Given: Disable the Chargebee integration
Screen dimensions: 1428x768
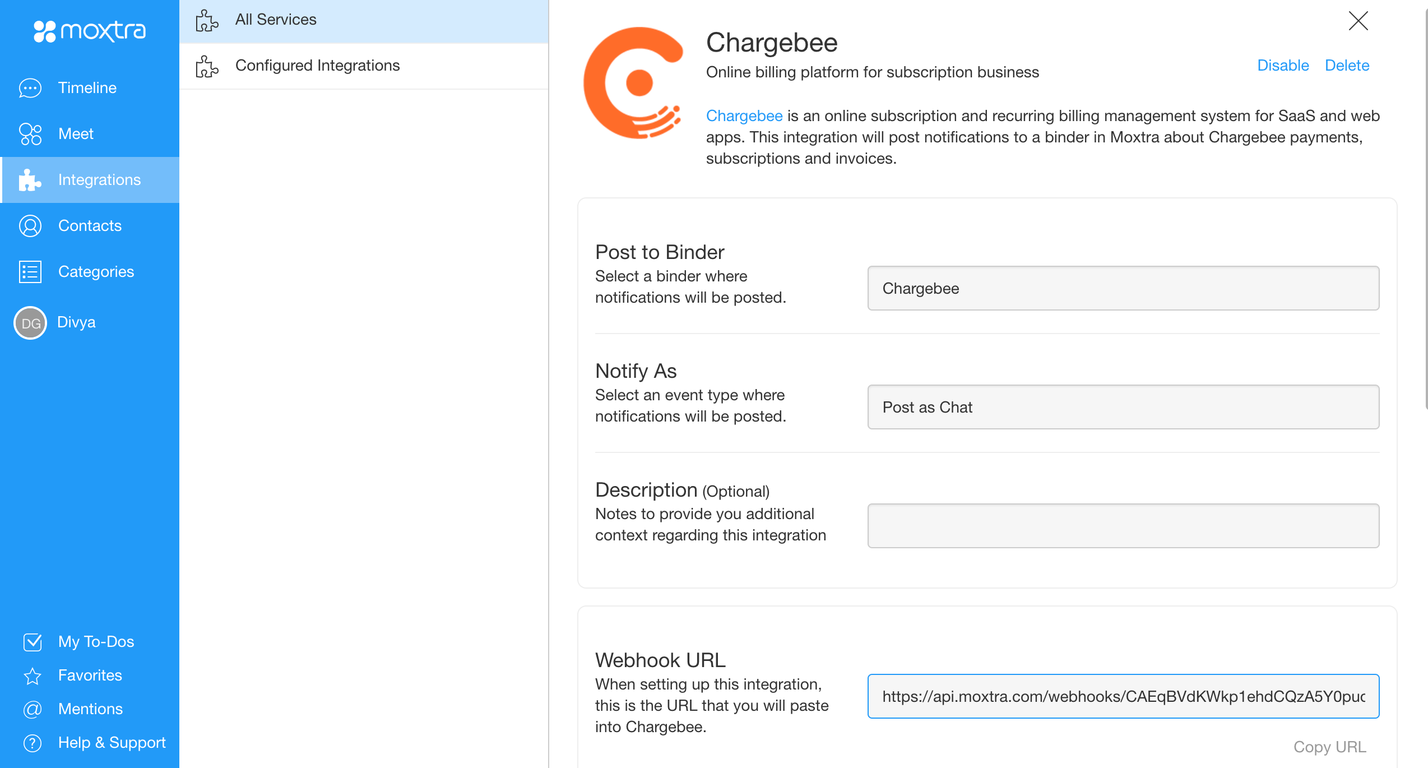Looking at the screenshot, I should 1283,66.
